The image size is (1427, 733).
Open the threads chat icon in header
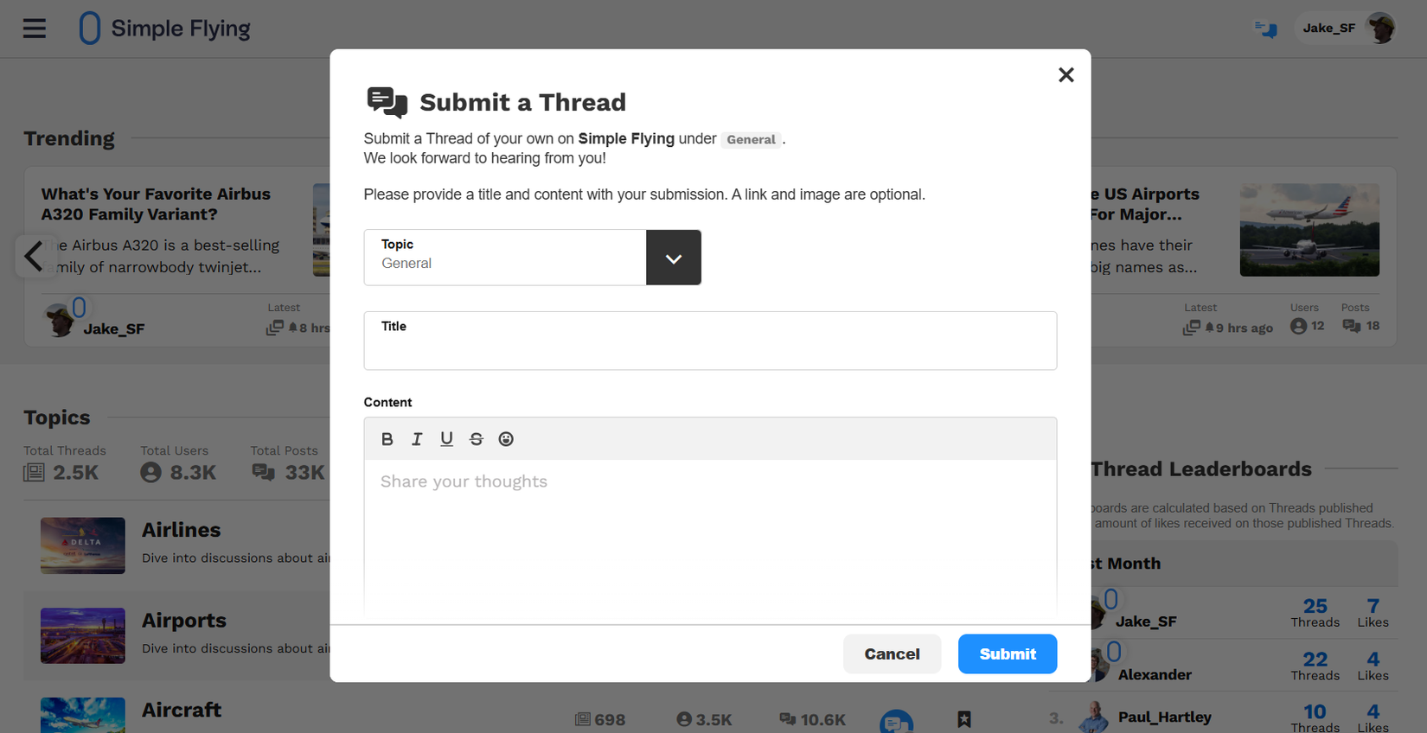tap(1265, 29)
